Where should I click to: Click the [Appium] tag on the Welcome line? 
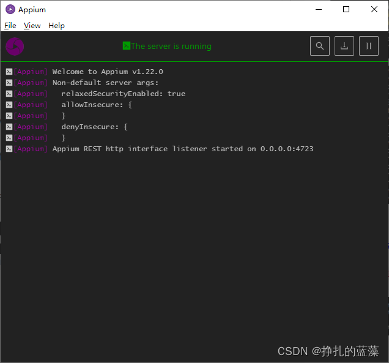(31, 72)
